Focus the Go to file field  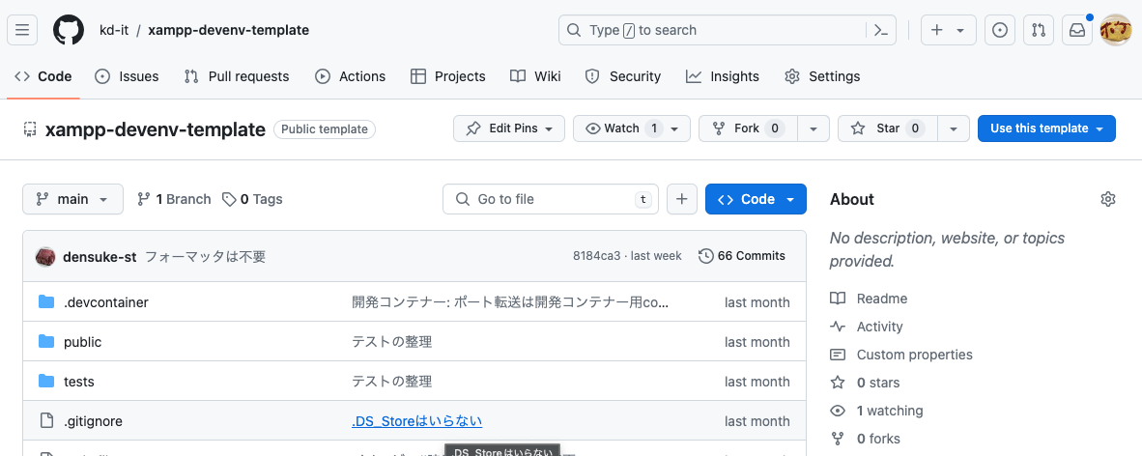click(x=551, y=199)
